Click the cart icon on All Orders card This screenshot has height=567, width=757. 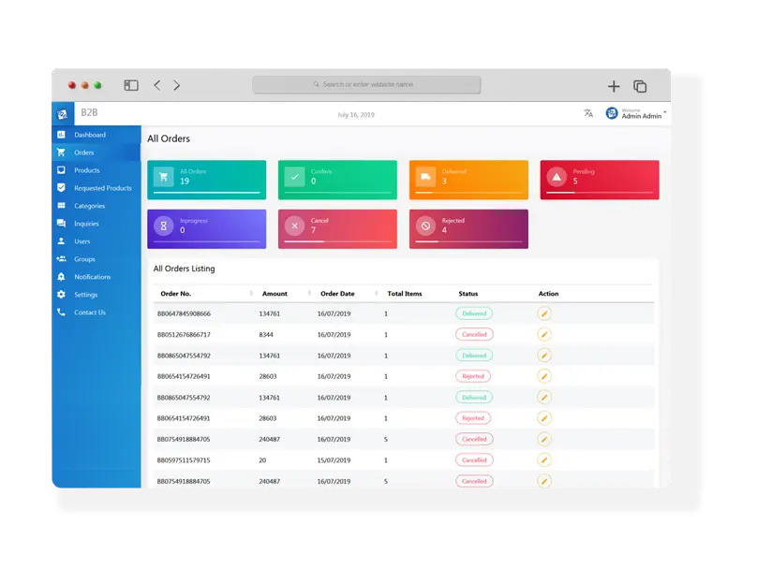coord(164,177)
